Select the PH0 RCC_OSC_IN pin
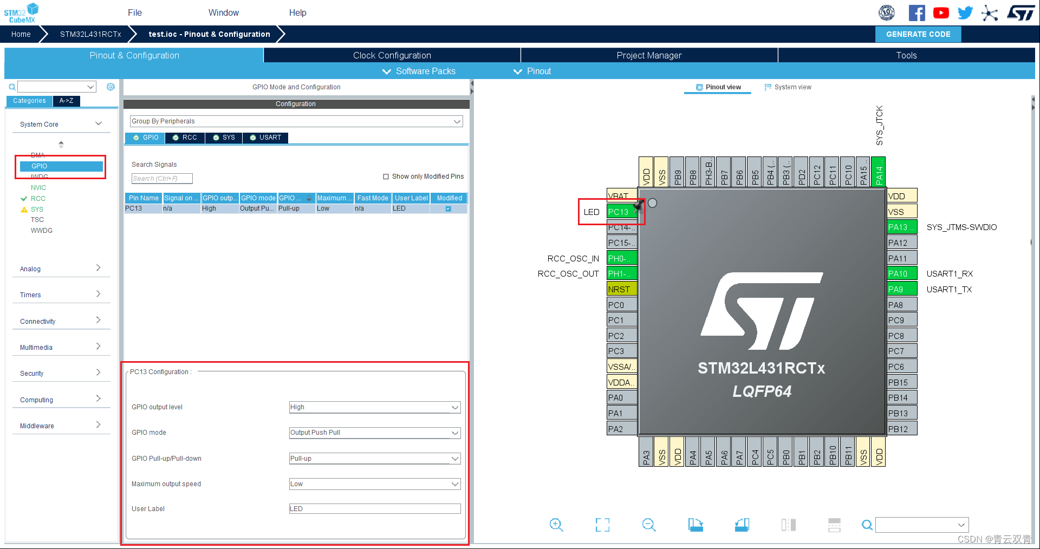The image size is (1040, 549). click(x=622, y=258)
